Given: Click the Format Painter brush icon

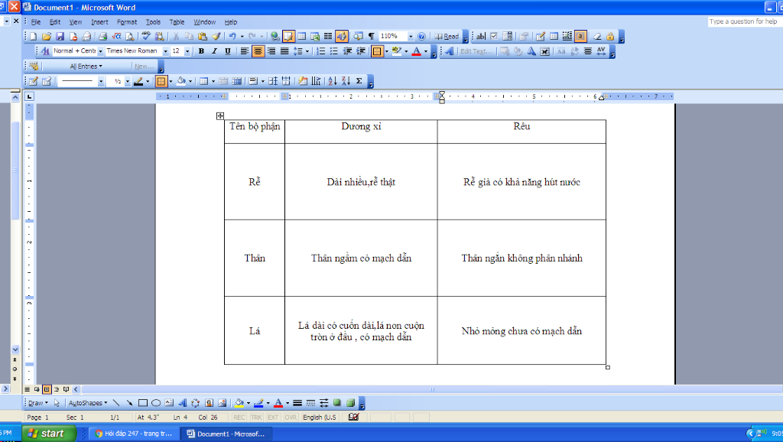Looking at the screenshot, I should pos(216,36).
